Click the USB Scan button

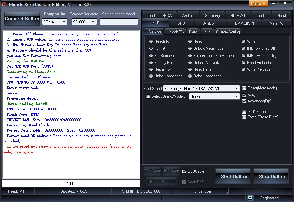pyautogui.click(x=171, y=171)
